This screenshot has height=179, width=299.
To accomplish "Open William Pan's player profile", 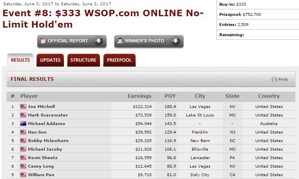I will [41, 175].
